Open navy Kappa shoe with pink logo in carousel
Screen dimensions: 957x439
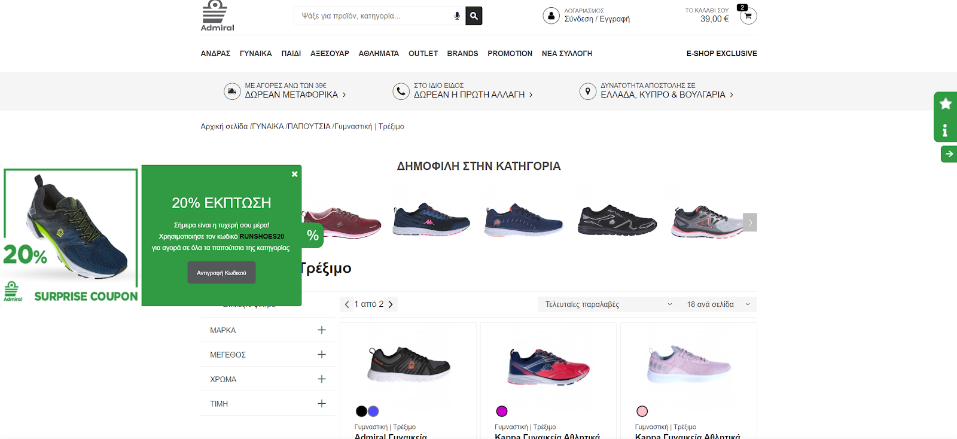431,220
